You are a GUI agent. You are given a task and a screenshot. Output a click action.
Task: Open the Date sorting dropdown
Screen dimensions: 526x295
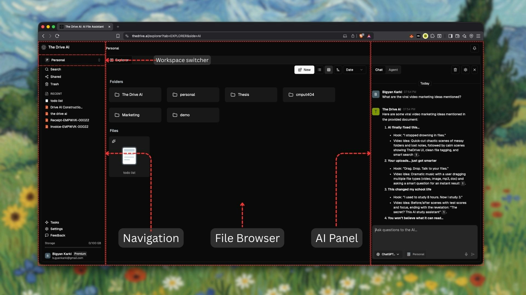(354, 70)
